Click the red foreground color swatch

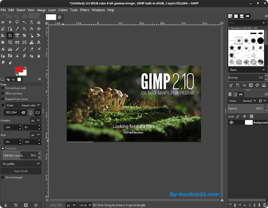pos(19,69)
